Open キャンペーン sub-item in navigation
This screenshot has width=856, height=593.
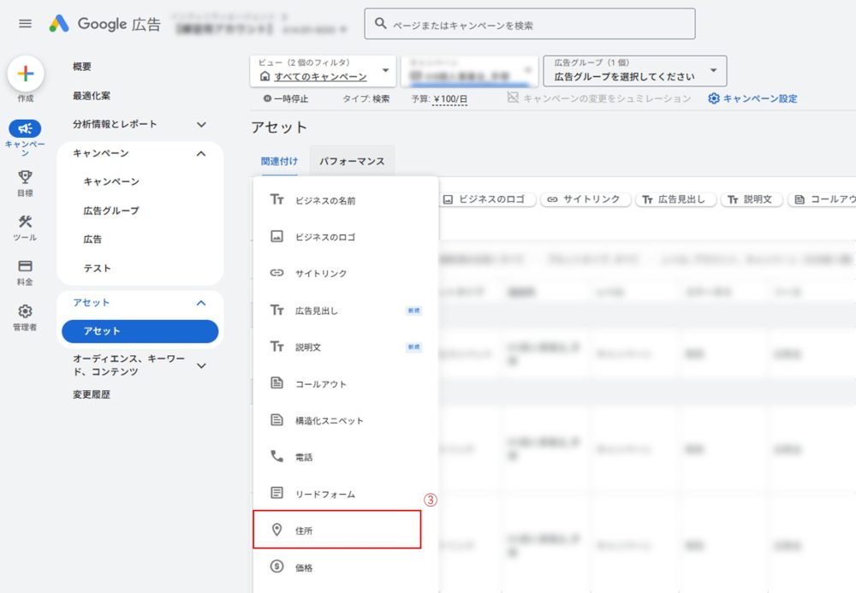[x=111, y=181]
